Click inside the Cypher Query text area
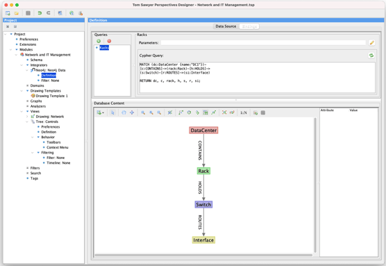The height and width of the screenshot is (266, 386). tap(258, 77)
